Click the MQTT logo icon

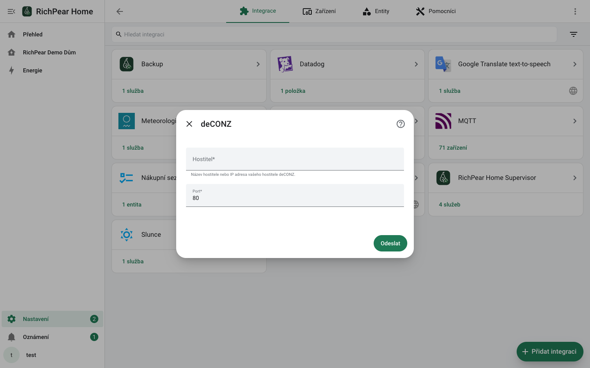pyautogui.click(x=443, y=121)
